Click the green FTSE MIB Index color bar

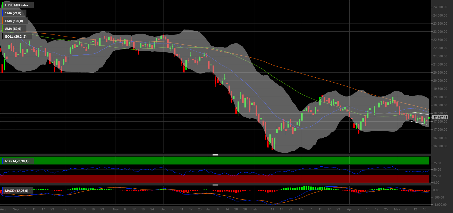click(x=2, y=5)
